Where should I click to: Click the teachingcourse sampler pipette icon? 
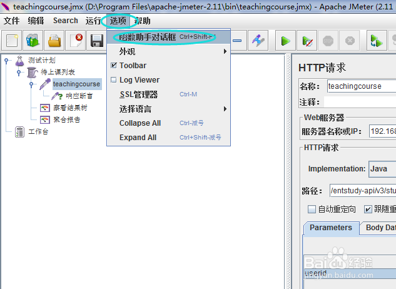pyautogui.click(x=45, y=84)
